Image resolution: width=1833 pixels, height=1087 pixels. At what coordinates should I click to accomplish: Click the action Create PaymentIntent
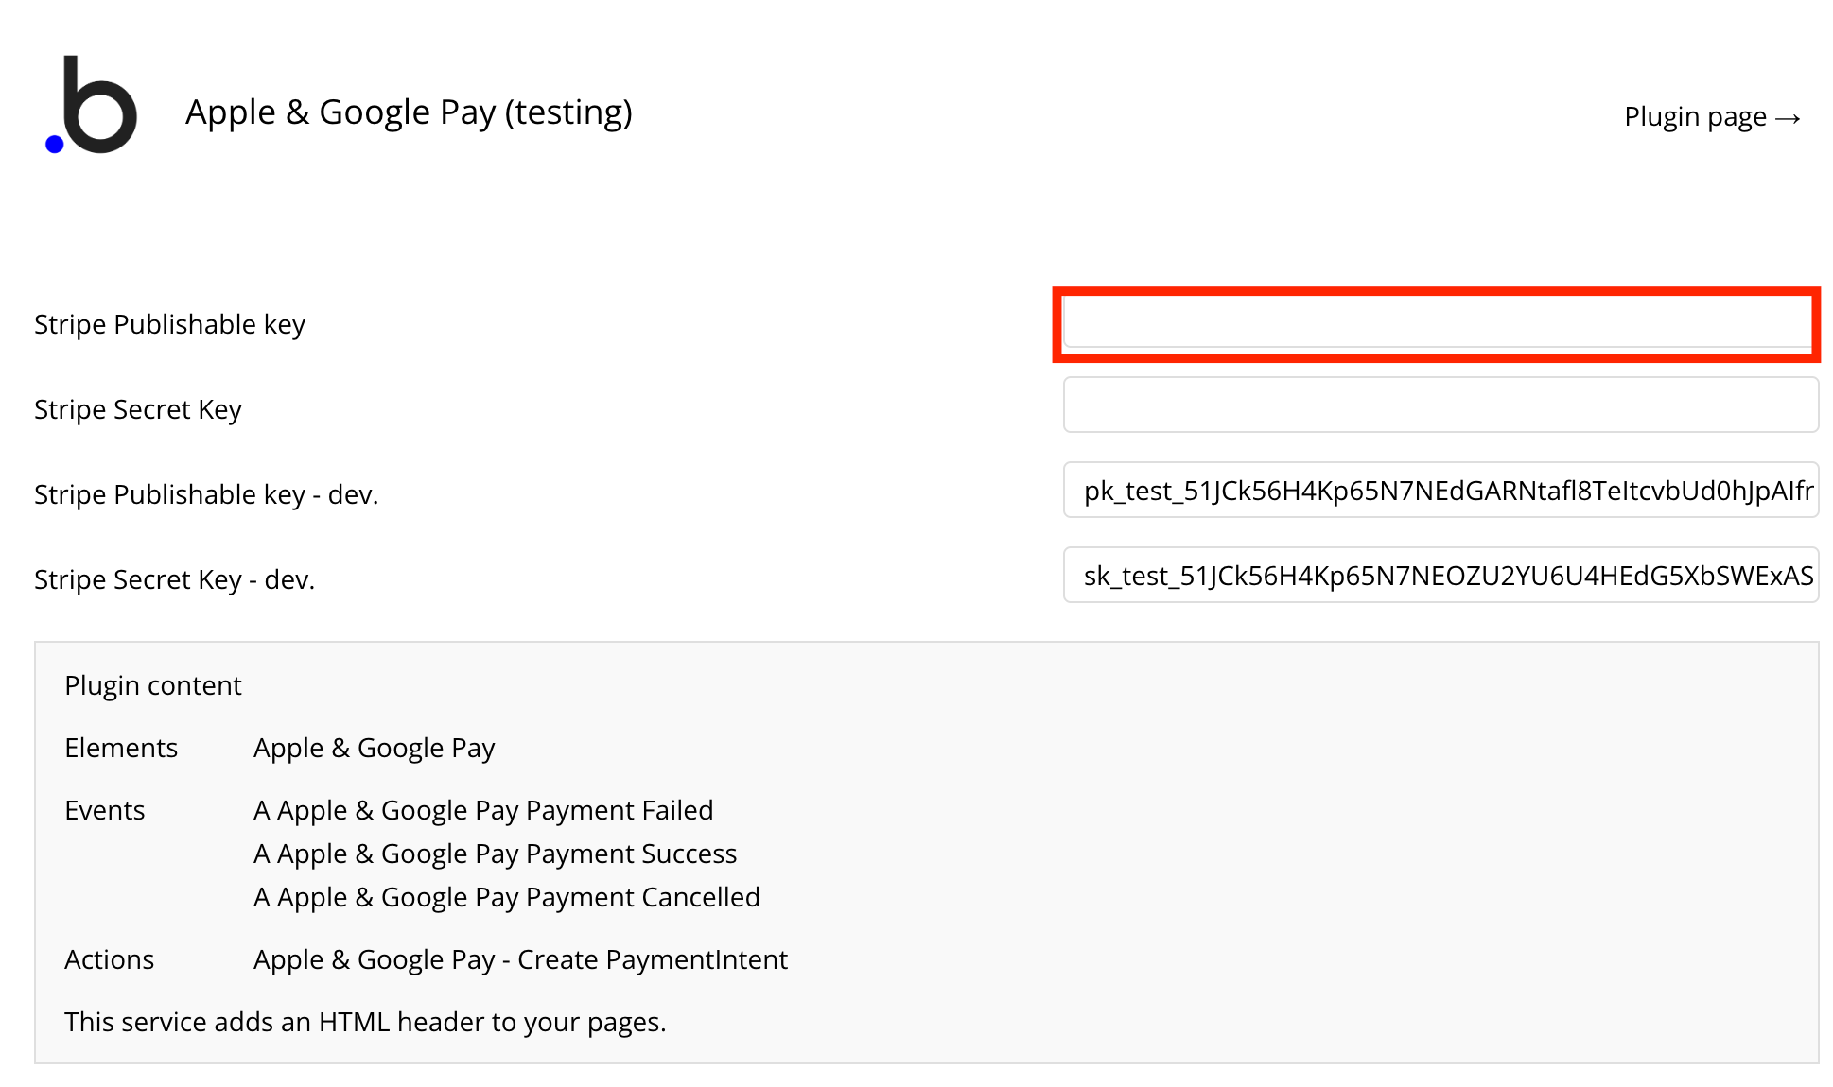click(x=520, y=959)
